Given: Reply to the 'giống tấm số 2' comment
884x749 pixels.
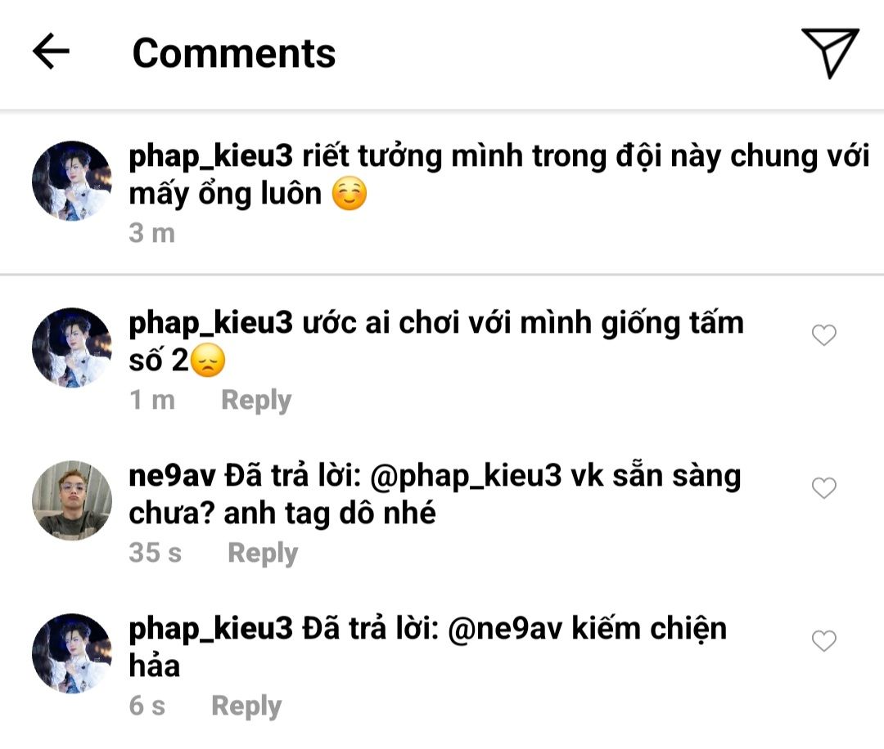Looking at the screenshot, I should (256, 400).
